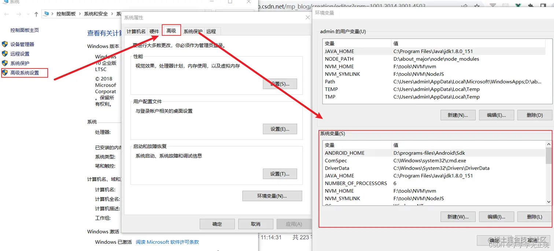Open 阅读 Microsoft 软件许可条款 link
The width and height of the screenshot is (554, 251).
(167, 242)
